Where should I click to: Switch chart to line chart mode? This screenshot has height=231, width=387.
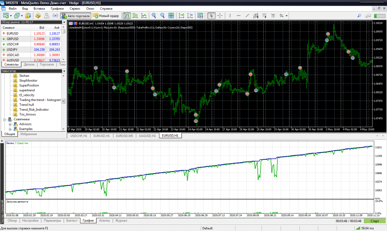click(144, 16)
